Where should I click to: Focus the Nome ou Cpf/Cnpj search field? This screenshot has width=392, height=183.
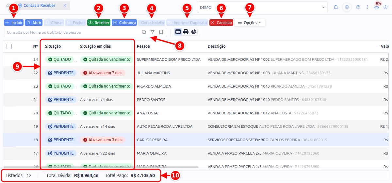[x=72, y=32]
